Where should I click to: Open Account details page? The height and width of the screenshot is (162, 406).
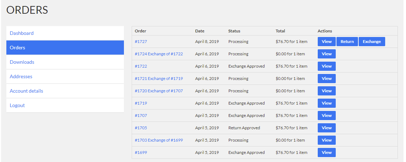point(26,91)
